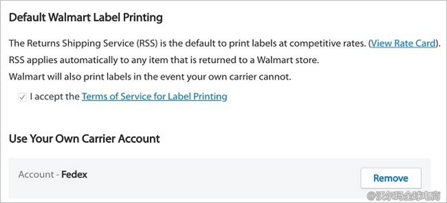Open Terms of Service for Label Printing
447x203 pixels.
(x=154, y=97)
